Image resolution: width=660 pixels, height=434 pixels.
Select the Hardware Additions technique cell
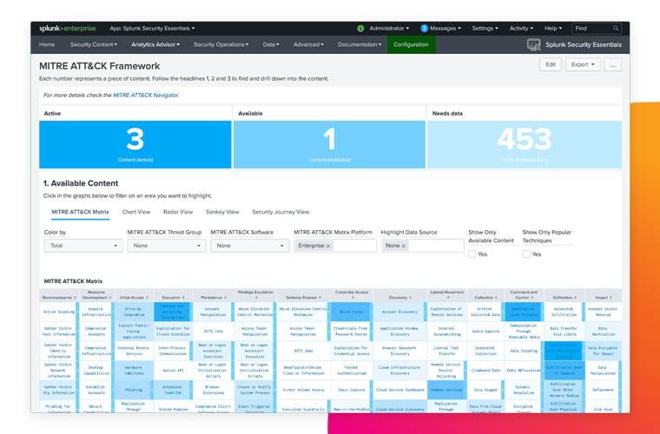[x=134, y=370]
